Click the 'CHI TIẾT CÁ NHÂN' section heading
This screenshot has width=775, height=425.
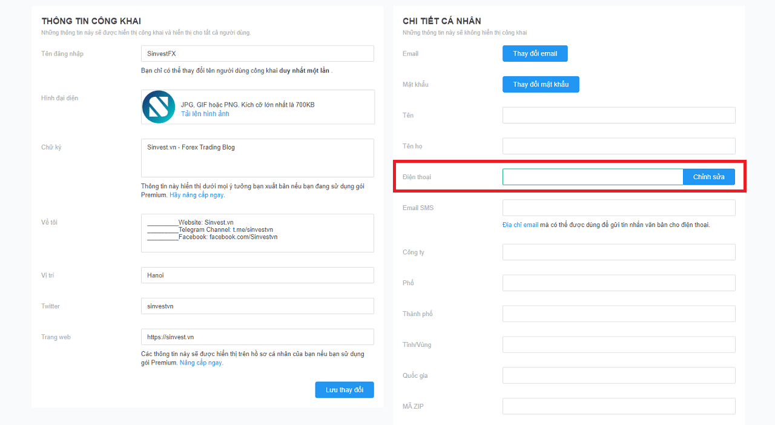(442, 21)
